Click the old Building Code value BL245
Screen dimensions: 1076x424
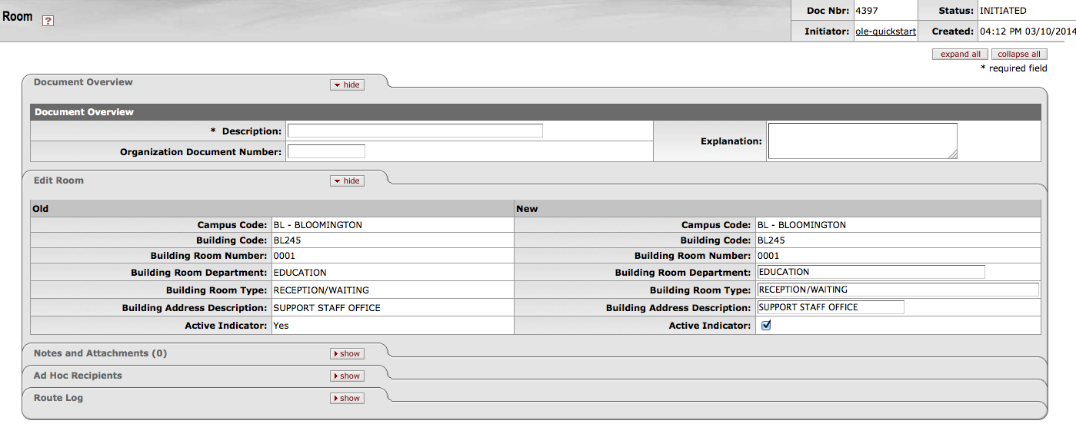pos(287,240)
